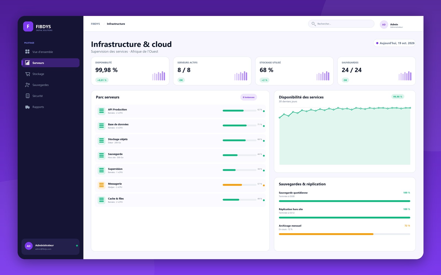This screenshot has width=441, height=275.
Task: Focus the Rechercher search field
Action: click(x=341, y=24)
